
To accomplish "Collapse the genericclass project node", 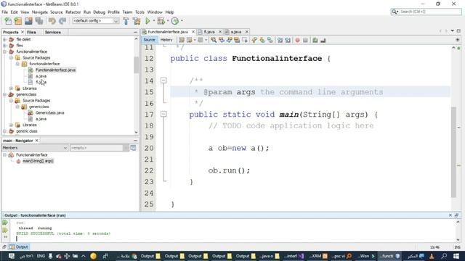I will tap(5, 94).
